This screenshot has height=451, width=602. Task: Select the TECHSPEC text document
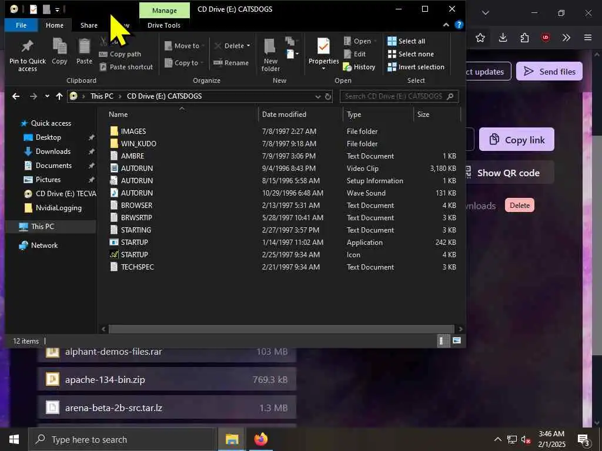(x=137, y=267)
